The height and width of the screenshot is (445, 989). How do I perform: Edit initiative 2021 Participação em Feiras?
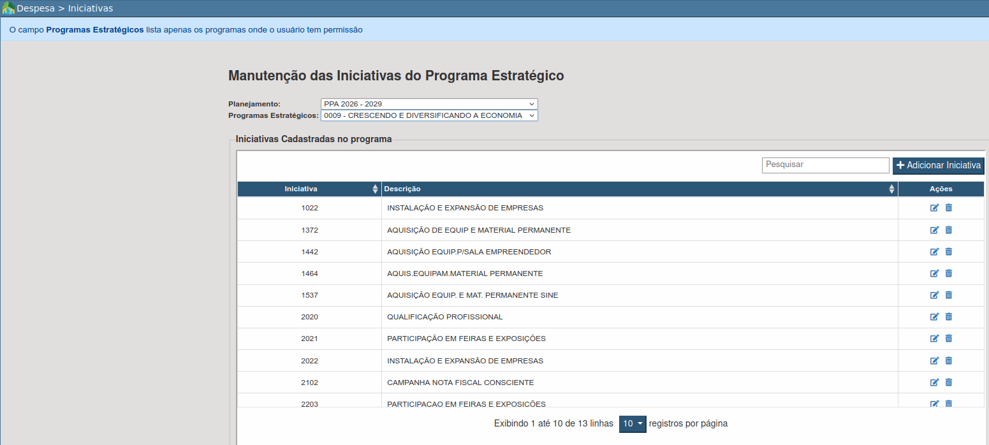[934, 339]
